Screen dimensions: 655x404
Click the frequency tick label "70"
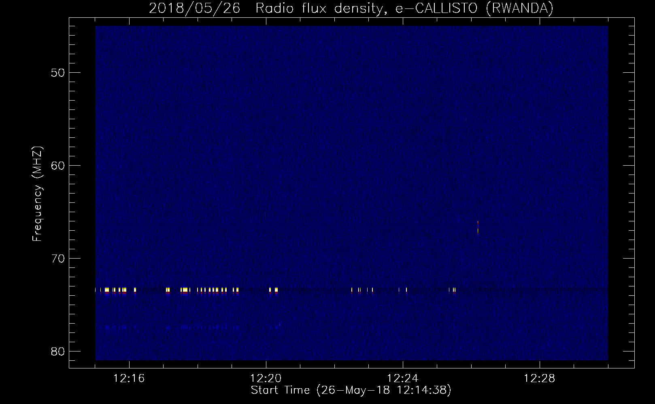point(57,259)
